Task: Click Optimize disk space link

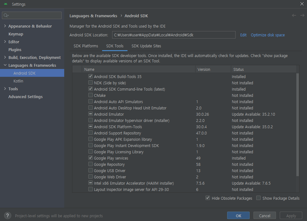Action: click(268, 35)
